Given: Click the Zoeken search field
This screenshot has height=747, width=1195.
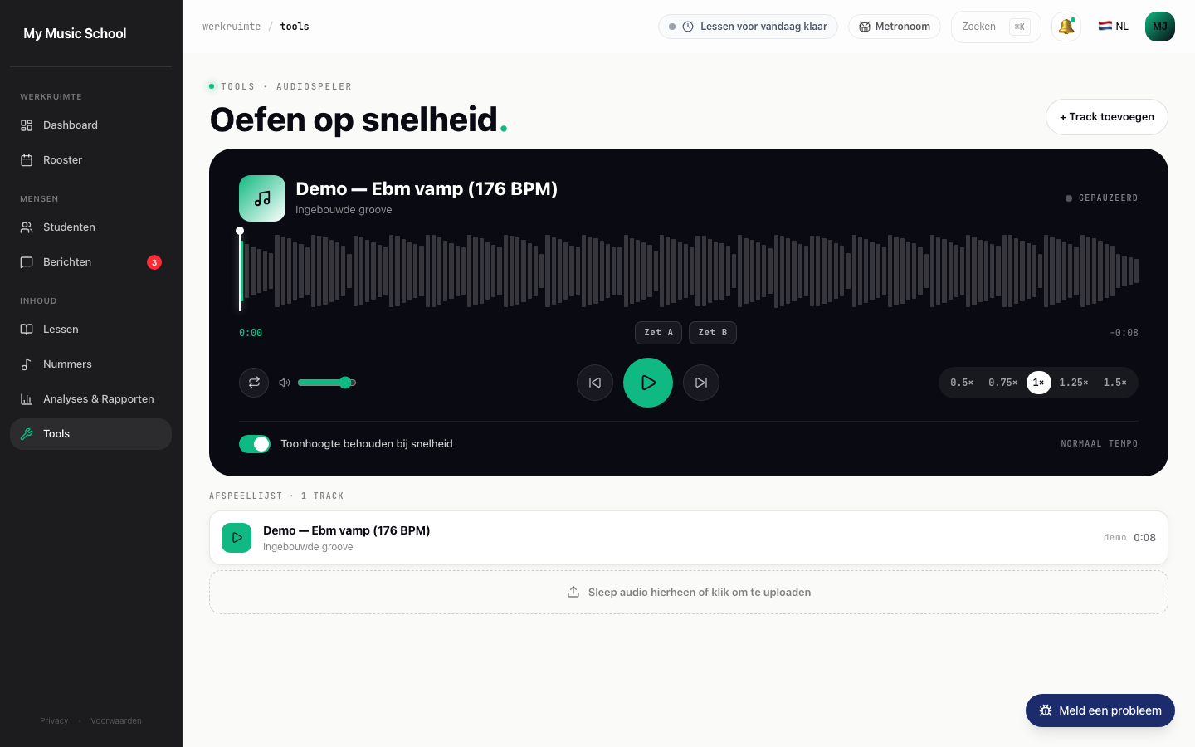Looking at the screenshot, I should pos(996,27).
